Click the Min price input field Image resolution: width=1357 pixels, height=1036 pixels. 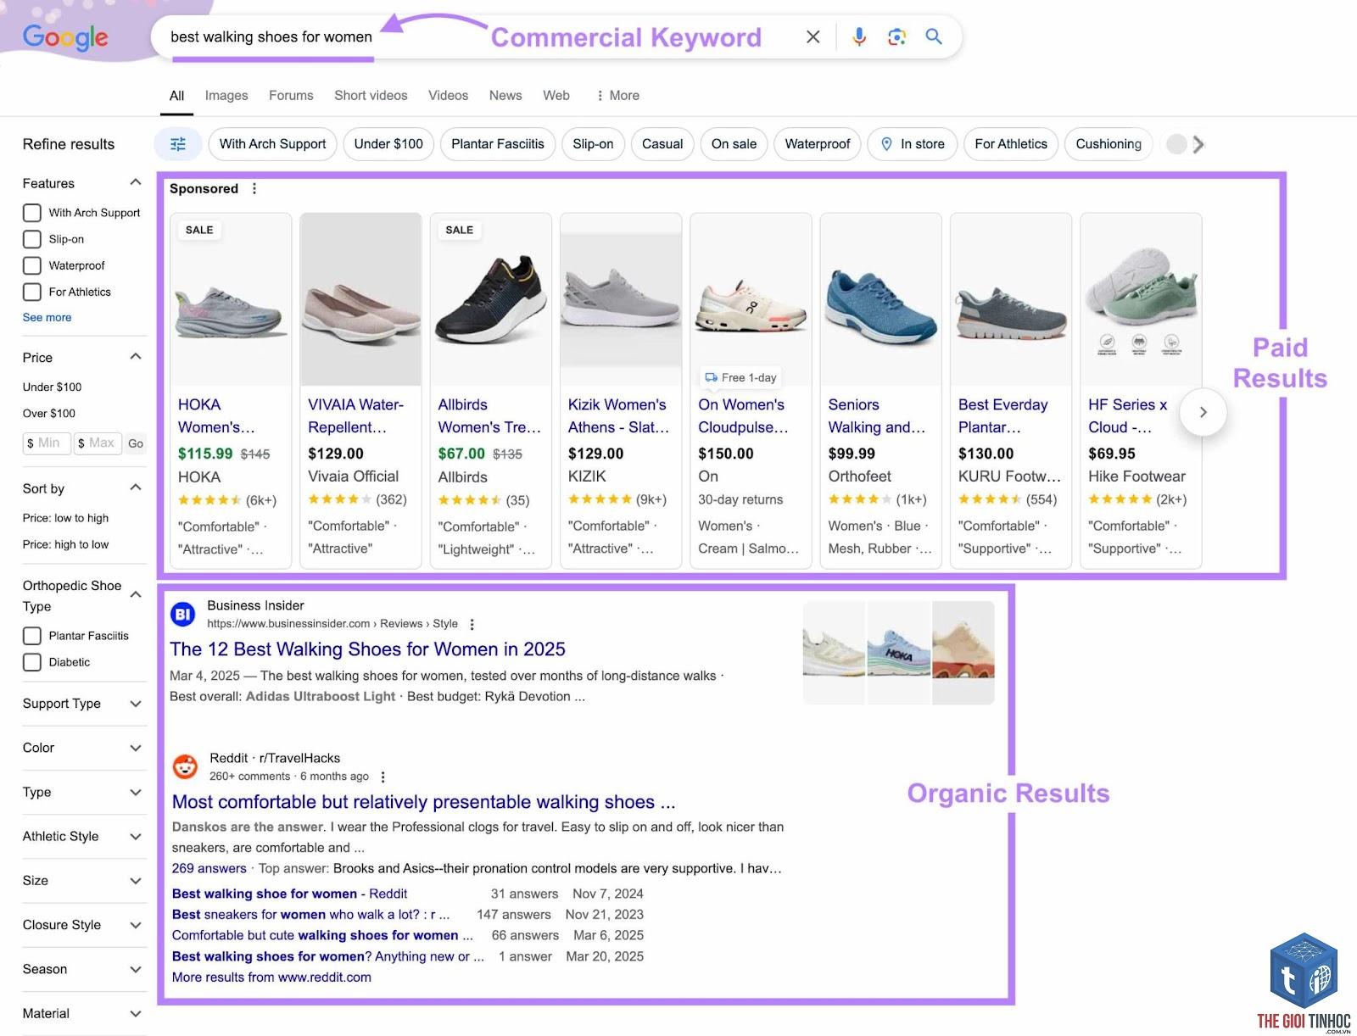coord(46,443)
